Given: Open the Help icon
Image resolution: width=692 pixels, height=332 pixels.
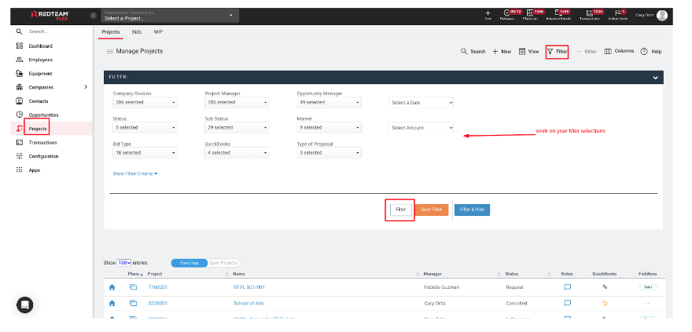Looking at the screenshot, I should coord(644,51).
